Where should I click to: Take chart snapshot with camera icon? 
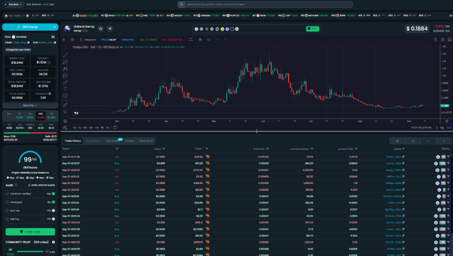[449, 39]
